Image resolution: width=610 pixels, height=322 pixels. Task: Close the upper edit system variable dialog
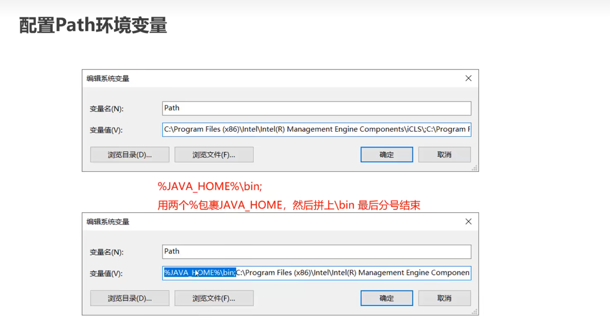point(468,78)
